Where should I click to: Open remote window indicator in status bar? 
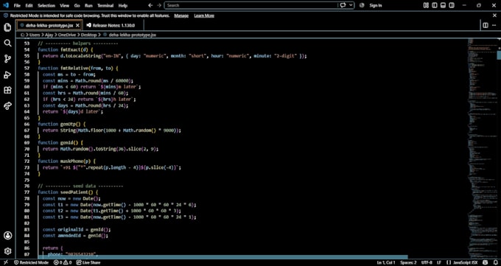(6, 262)
